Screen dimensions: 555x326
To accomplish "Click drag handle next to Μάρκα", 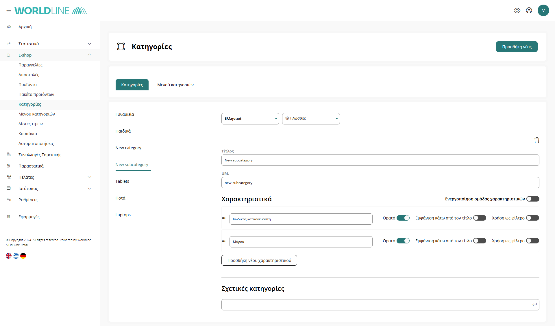I will (x=223, y=241).
